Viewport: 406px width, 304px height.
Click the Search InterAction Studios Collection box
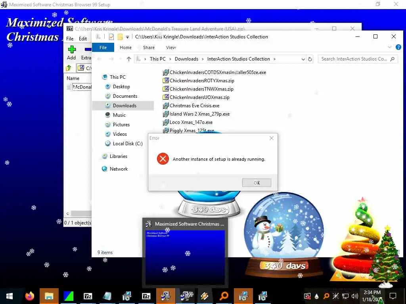358,59
